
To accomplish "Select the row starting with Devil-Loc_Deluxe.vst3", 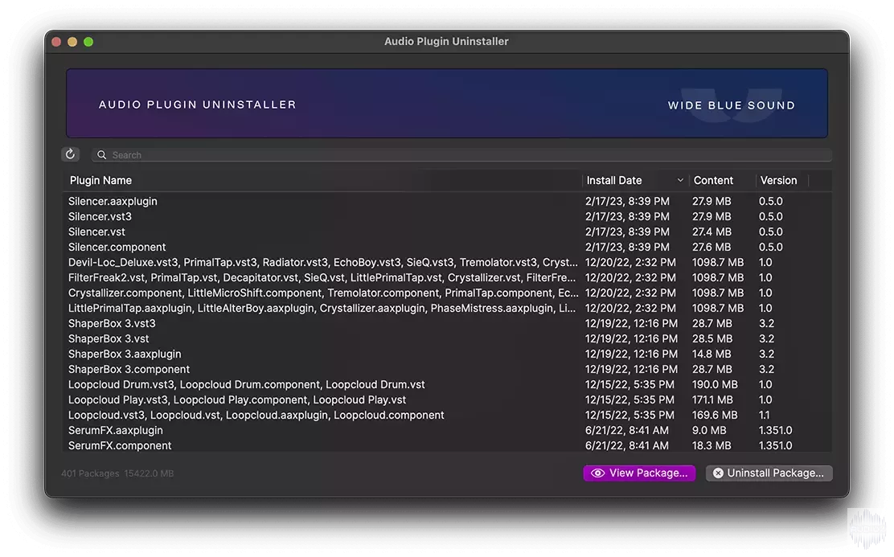I will (x=447, y=262).
